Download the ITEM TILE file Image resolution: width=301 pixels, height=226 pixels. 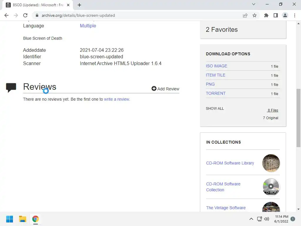[215, 75]
